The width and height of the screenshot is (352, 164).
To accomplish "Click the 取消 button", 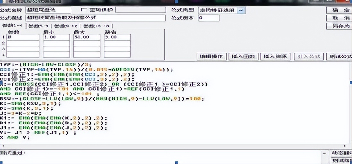I will pyautogui.click(x=339, y=18).
